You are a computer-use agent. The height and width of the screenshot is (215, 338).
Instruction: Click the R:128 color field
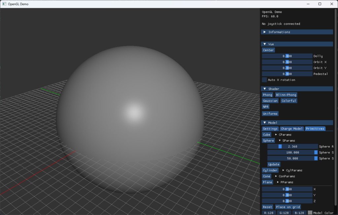pyautogui.click(x=269, y=213)
